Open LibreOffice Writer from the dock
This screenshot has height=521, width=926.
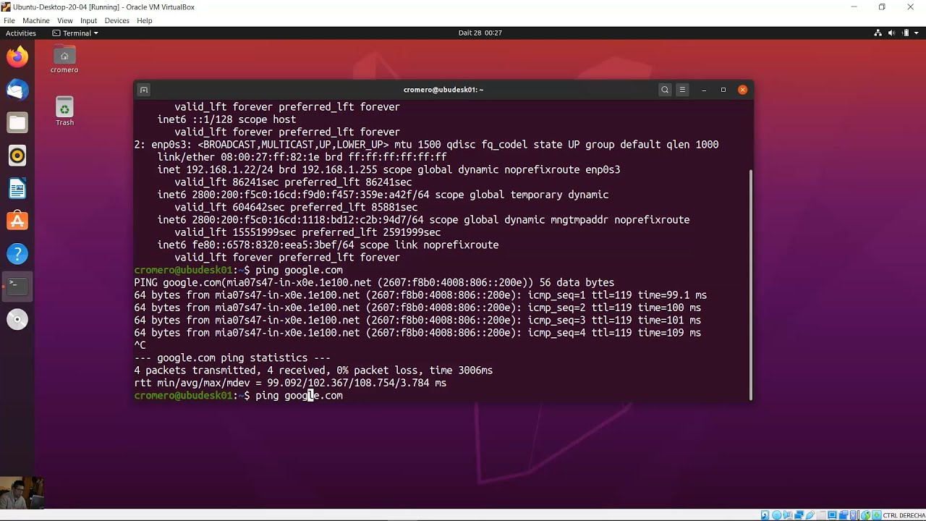17,189
